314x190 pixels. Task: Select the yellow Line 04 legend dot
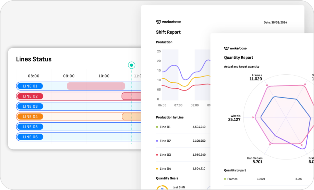(157, 168)
